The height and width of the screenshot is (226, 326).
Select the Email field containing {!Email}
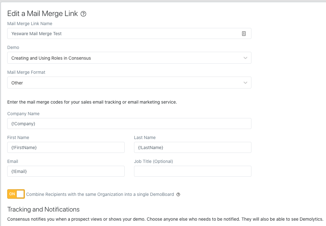click(66, 171)
